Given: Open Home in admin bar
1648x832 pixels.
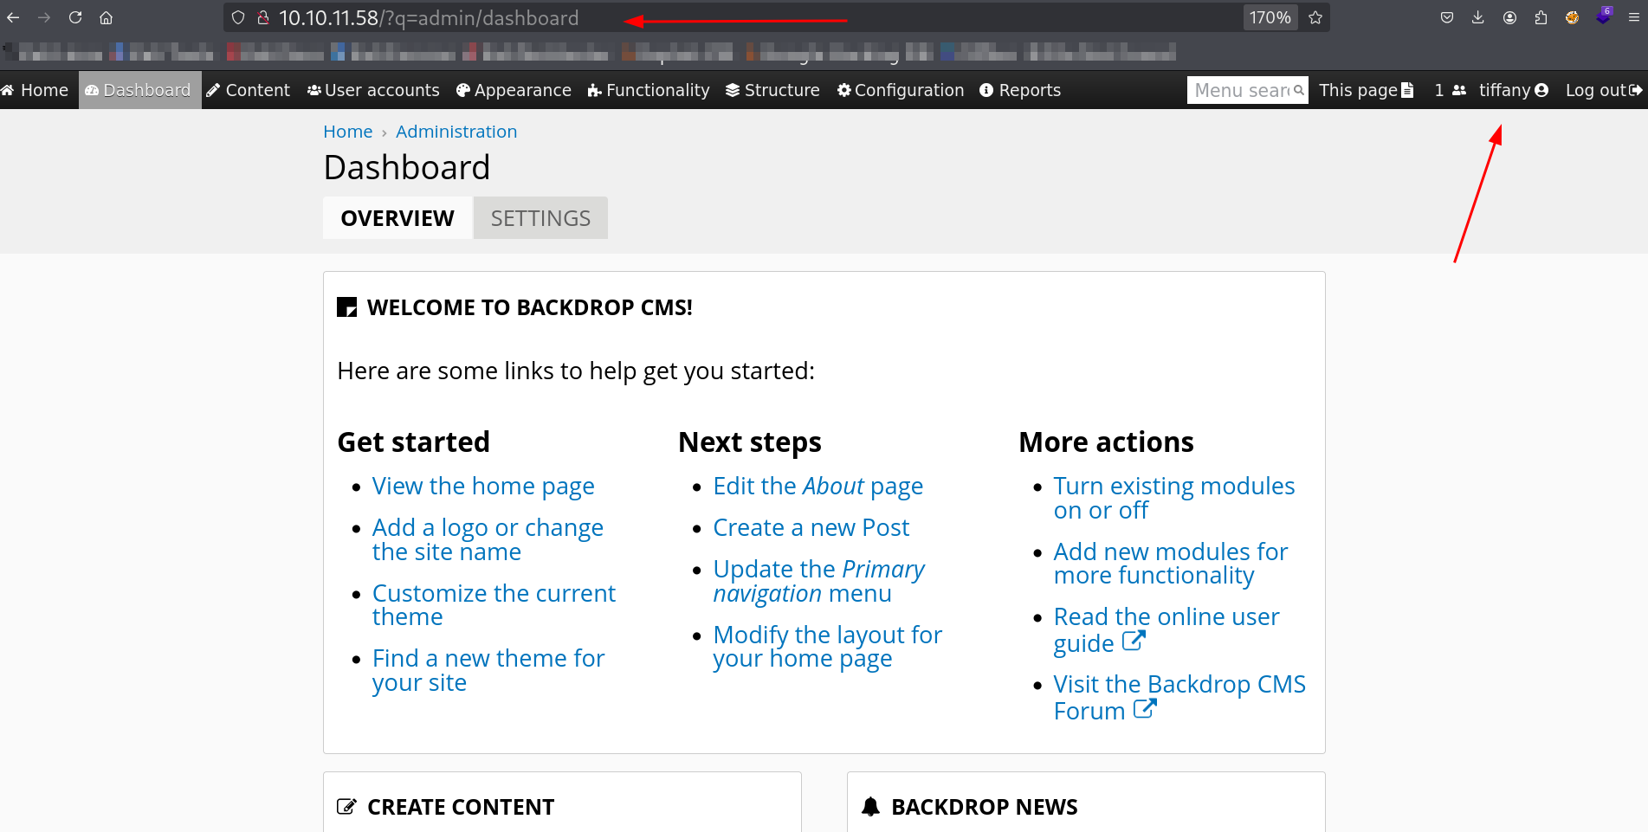Looking at the screenshot, I should point(35,90).
